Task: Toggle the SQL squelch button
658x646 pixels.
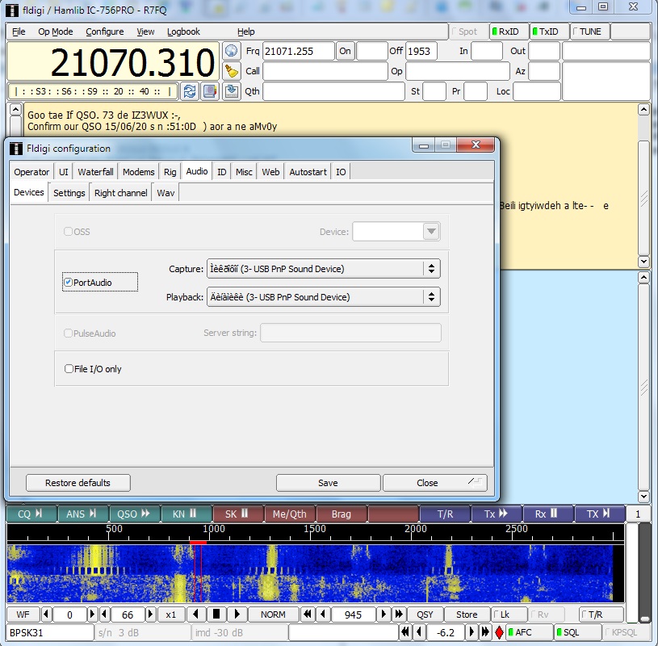Action: [578, 632]
